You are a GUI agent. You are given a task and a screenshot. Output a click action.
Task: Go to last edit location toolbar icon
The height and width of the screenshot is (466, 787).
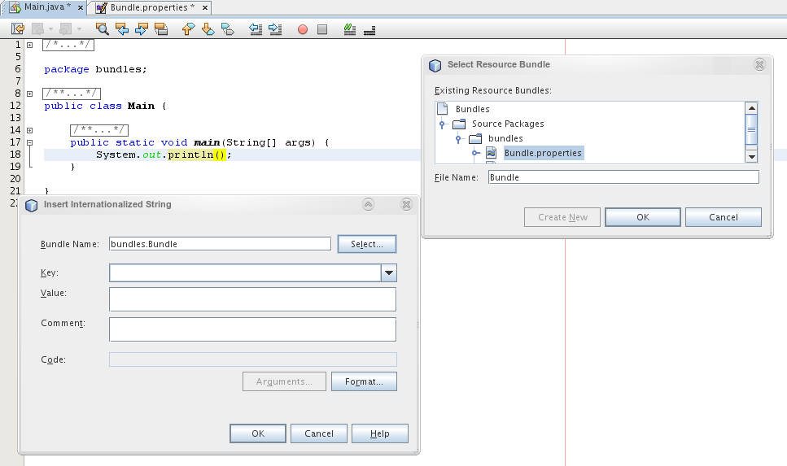click(18, 29)
